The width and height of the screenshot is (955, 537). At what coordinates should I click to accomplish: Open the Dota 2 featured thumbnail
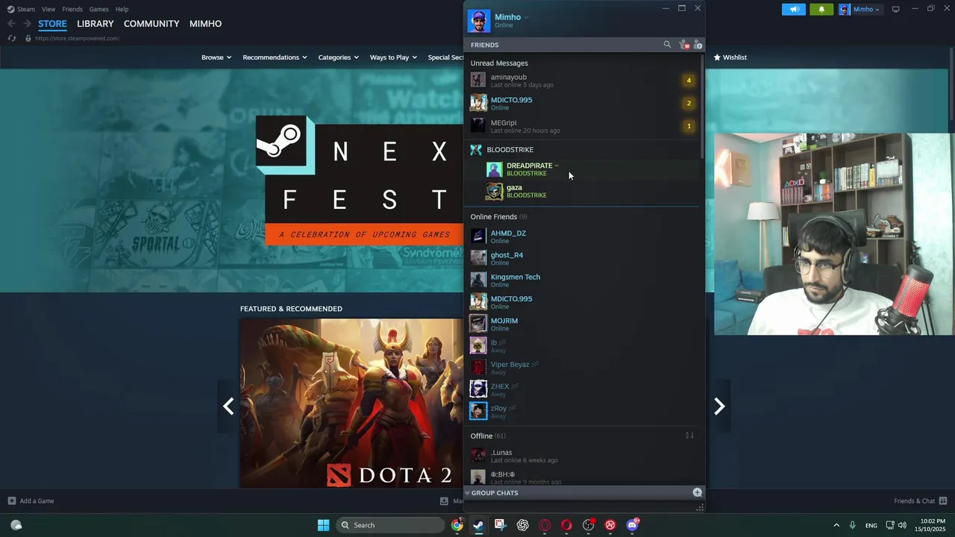coord(351,403)
